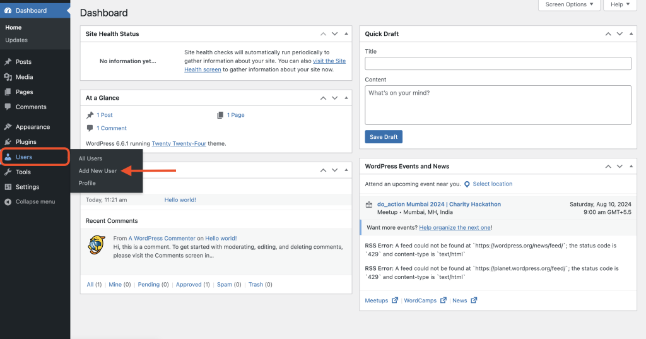This screenshot has width=646, height=339.
Task: Click the location pin icon near Select location
Action: [x=467, y=184]
